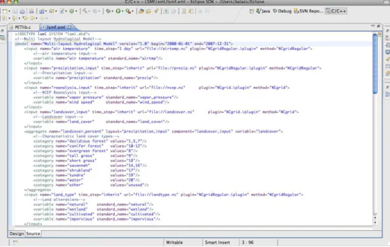
Task: Click the External Tools run icon
Action: pyautogui.click(x=128, y=11)
